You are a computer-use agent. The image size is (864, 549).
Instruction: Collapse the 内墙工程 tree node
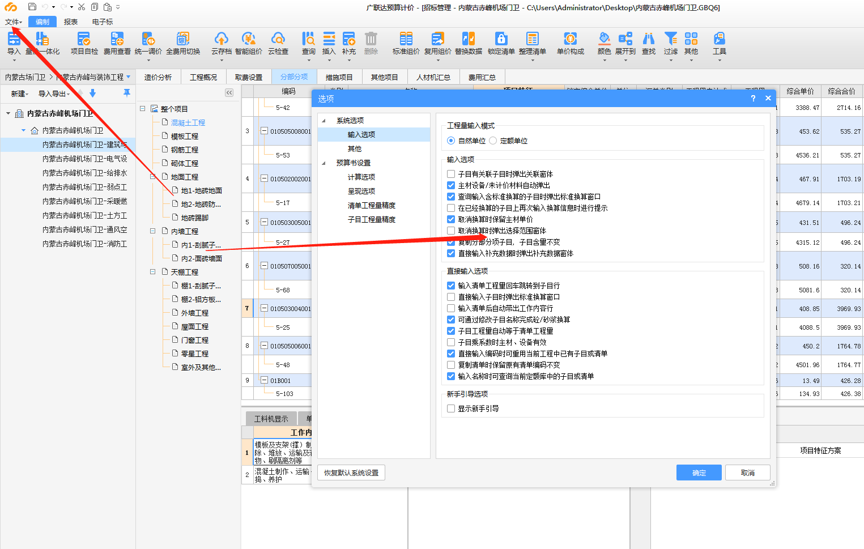(152, 231)
